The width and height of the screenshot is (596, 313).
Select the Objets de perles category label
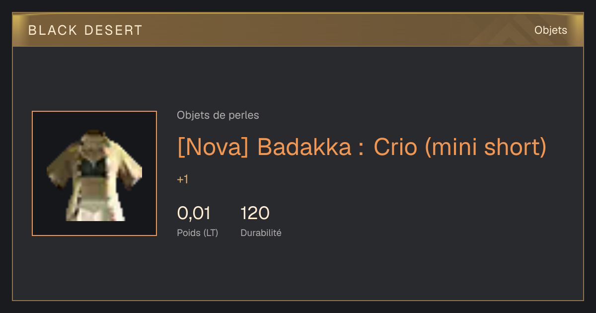click(218, 115)
